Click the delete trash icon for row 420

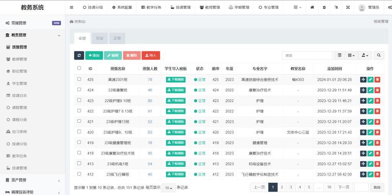[377, 132]
